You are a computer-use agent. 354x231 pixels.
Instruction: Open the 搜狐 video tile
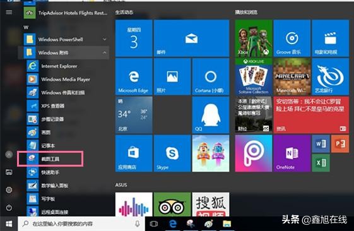pos(211,204)
